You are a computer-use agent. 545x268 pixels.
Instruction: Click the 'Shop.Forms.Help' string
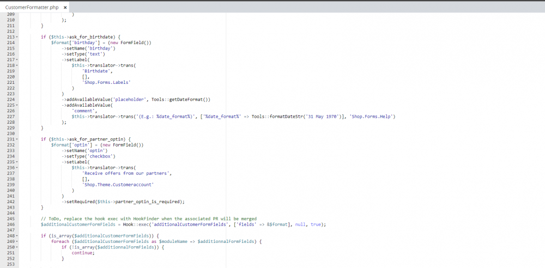point(371,117)
